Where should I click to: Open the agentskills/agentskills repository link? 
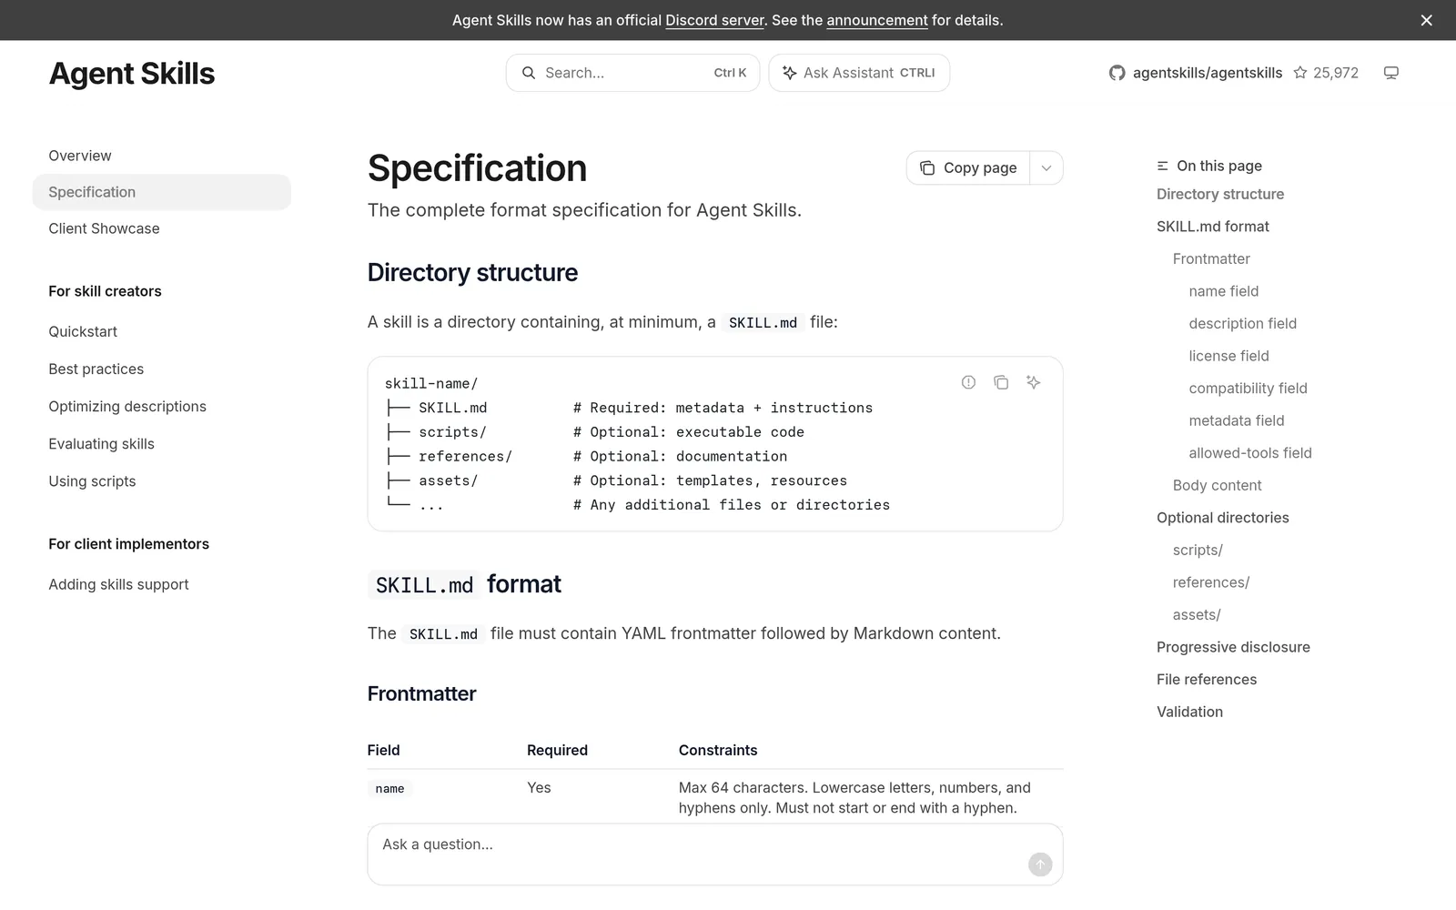click(x=1208, y=73)
